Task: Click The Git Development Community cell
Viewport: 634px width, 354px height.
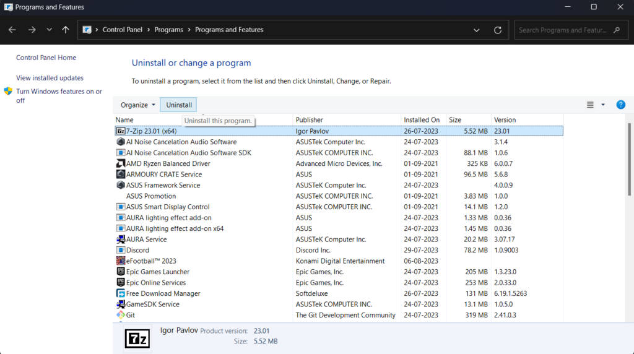Action: pos(345,315)
